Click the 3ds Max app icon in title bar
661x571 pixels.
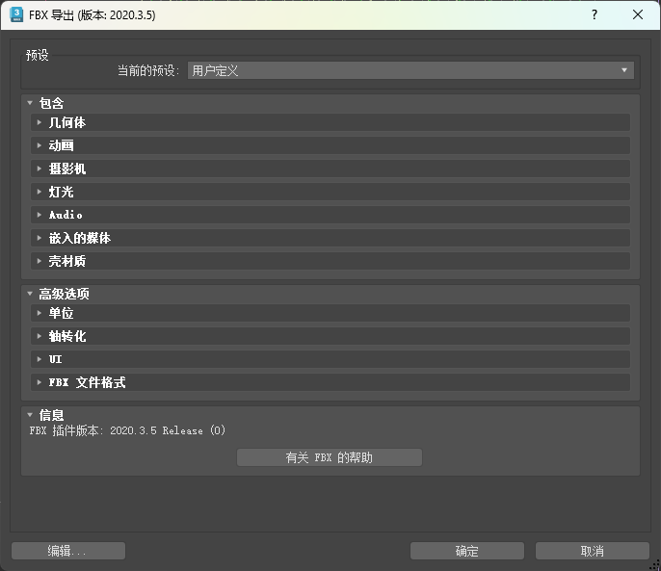pyautogui.click(x=15, y=14)
